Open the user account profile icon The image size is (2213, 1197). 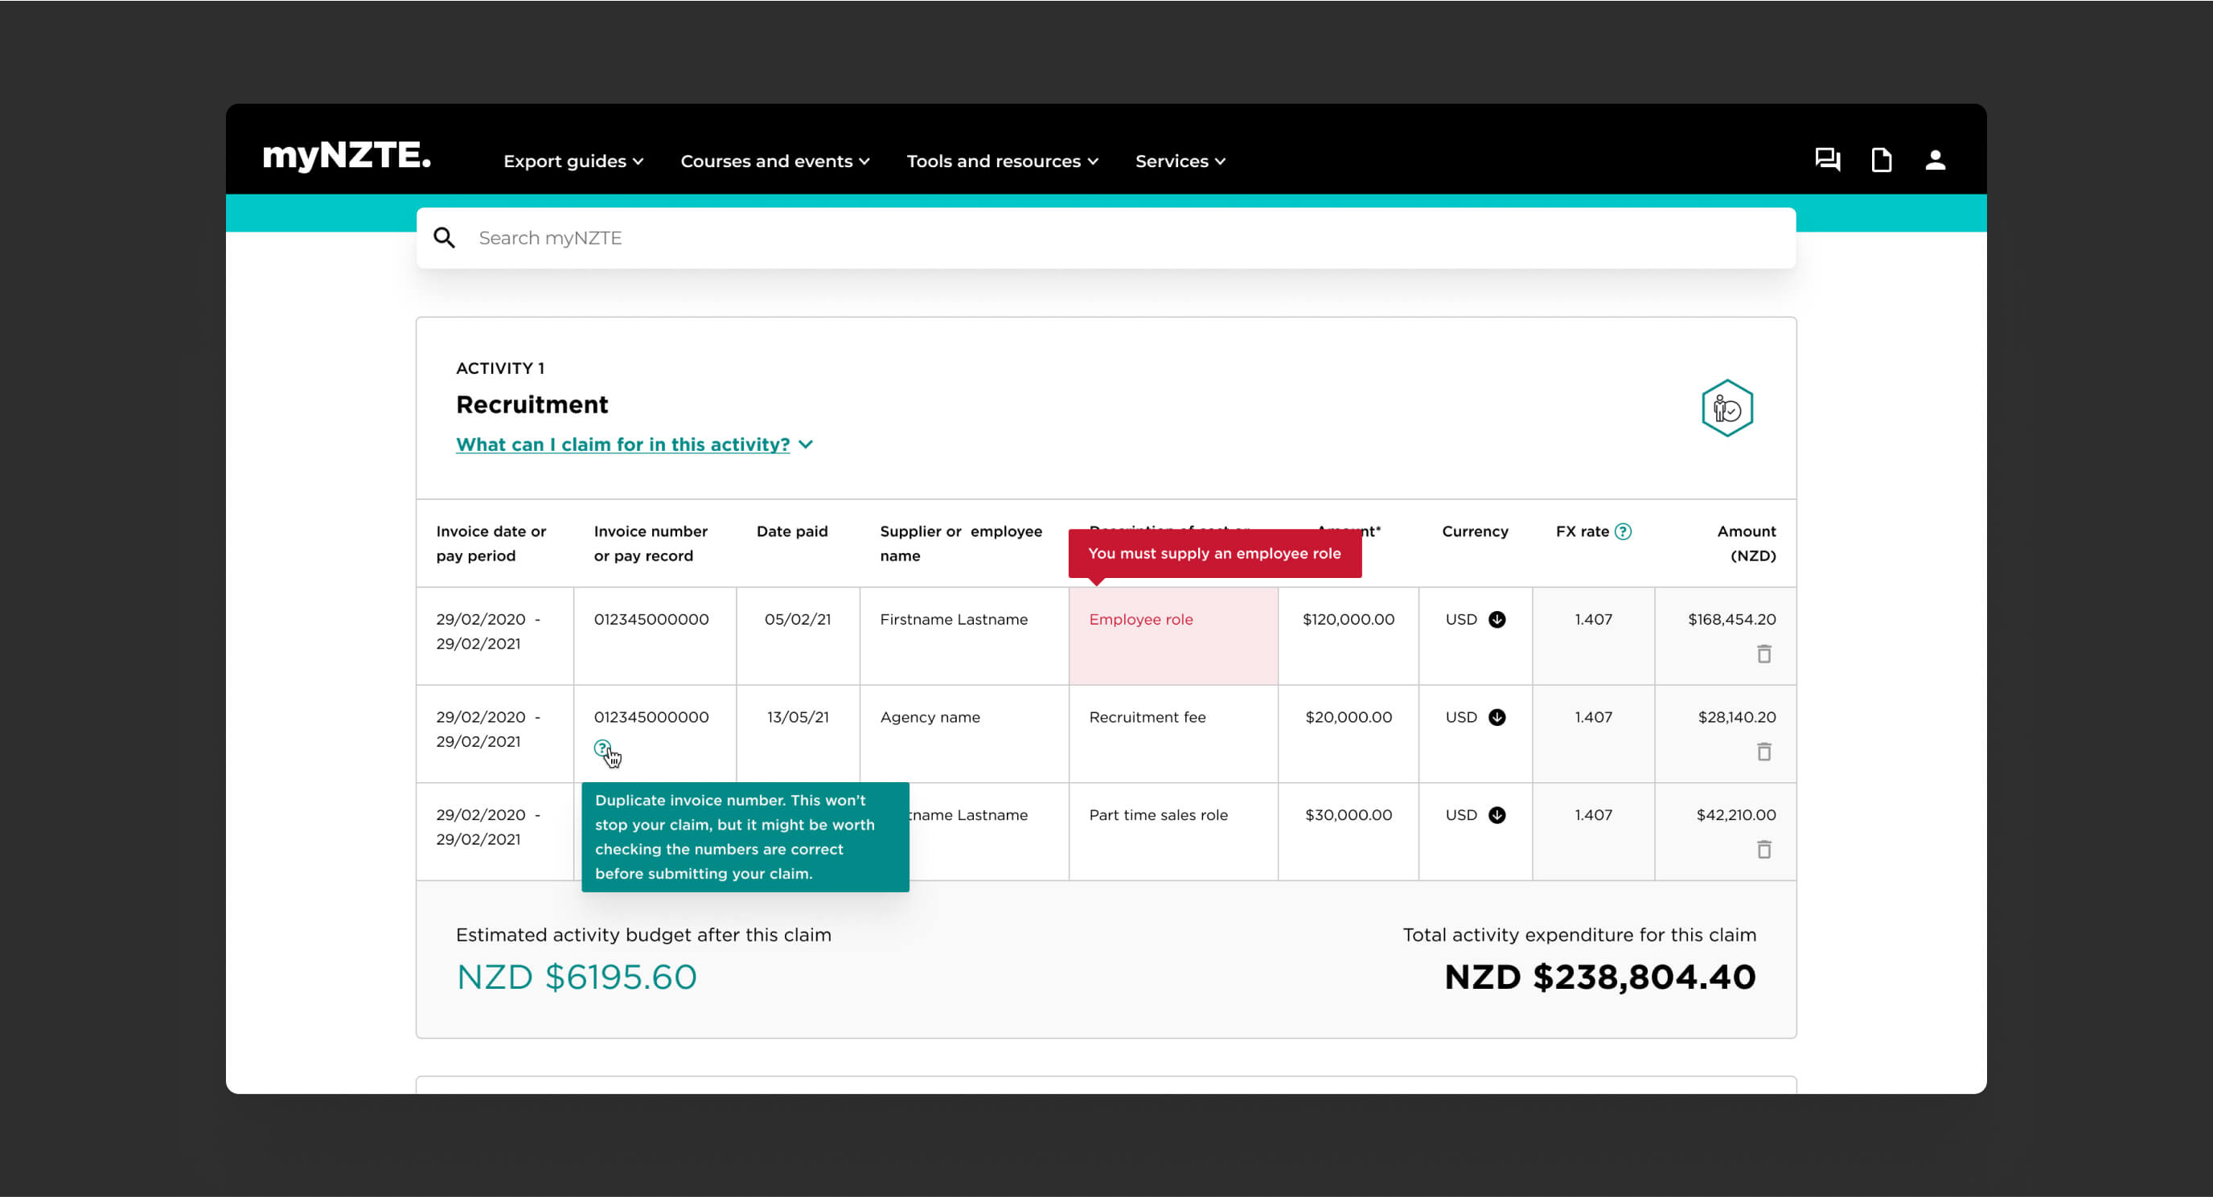coord(1936,160)
